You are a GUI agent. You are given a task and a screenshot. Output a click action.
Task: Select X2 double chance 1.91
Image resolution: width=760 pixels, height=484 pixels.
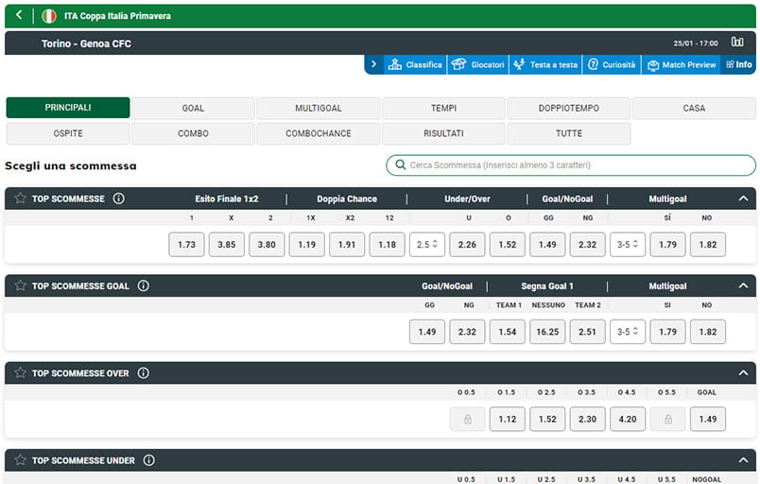(x=347, y=244)
